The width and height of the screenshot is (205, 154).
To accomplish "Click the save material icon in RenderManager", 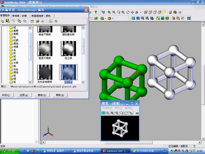I will 7,21.
